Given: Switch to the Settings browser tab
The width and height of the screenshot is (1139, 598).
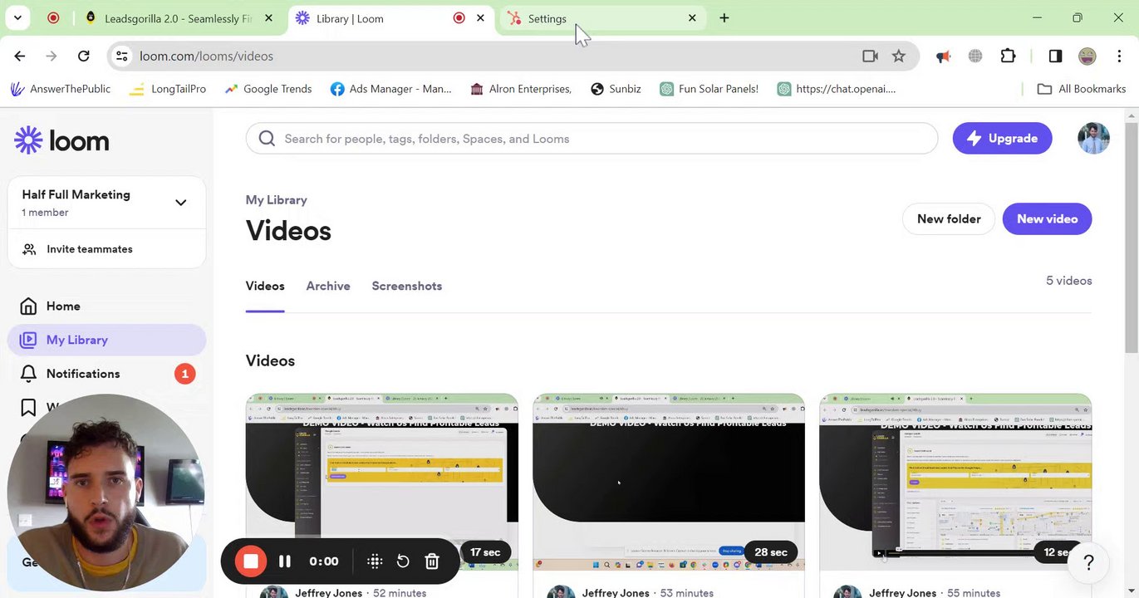Looking at the screenshot, I should click(x=601, y=18).
